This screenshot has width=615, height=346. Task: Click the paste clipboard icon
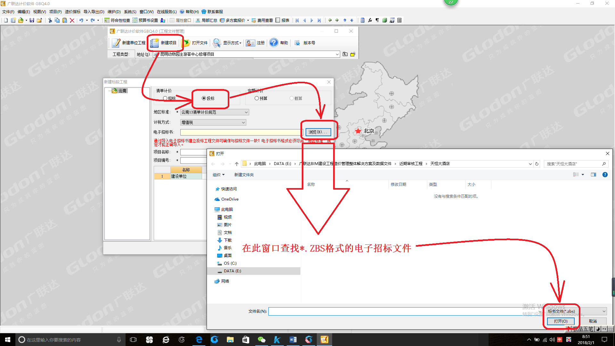pyautogui.click(x=65, y=20)
